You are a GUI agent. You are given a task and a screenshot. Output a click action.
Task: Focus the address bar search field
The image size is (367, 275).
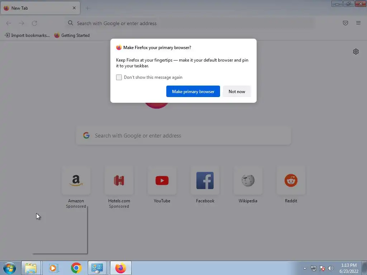(190, 23)
